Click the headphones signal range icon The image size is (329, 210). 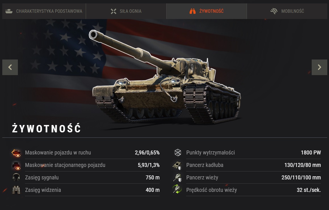click(16, 177)
